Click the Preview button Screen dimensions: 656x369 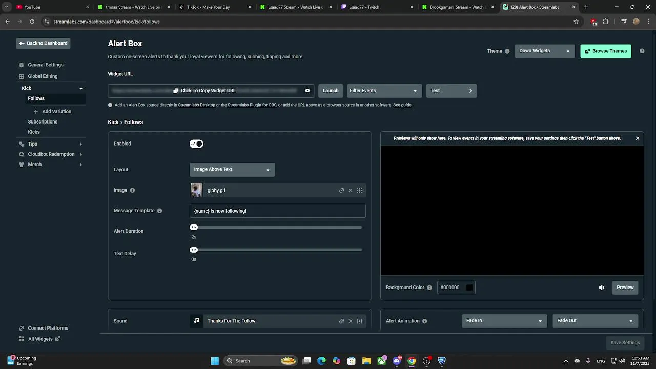tap(625, 288)
